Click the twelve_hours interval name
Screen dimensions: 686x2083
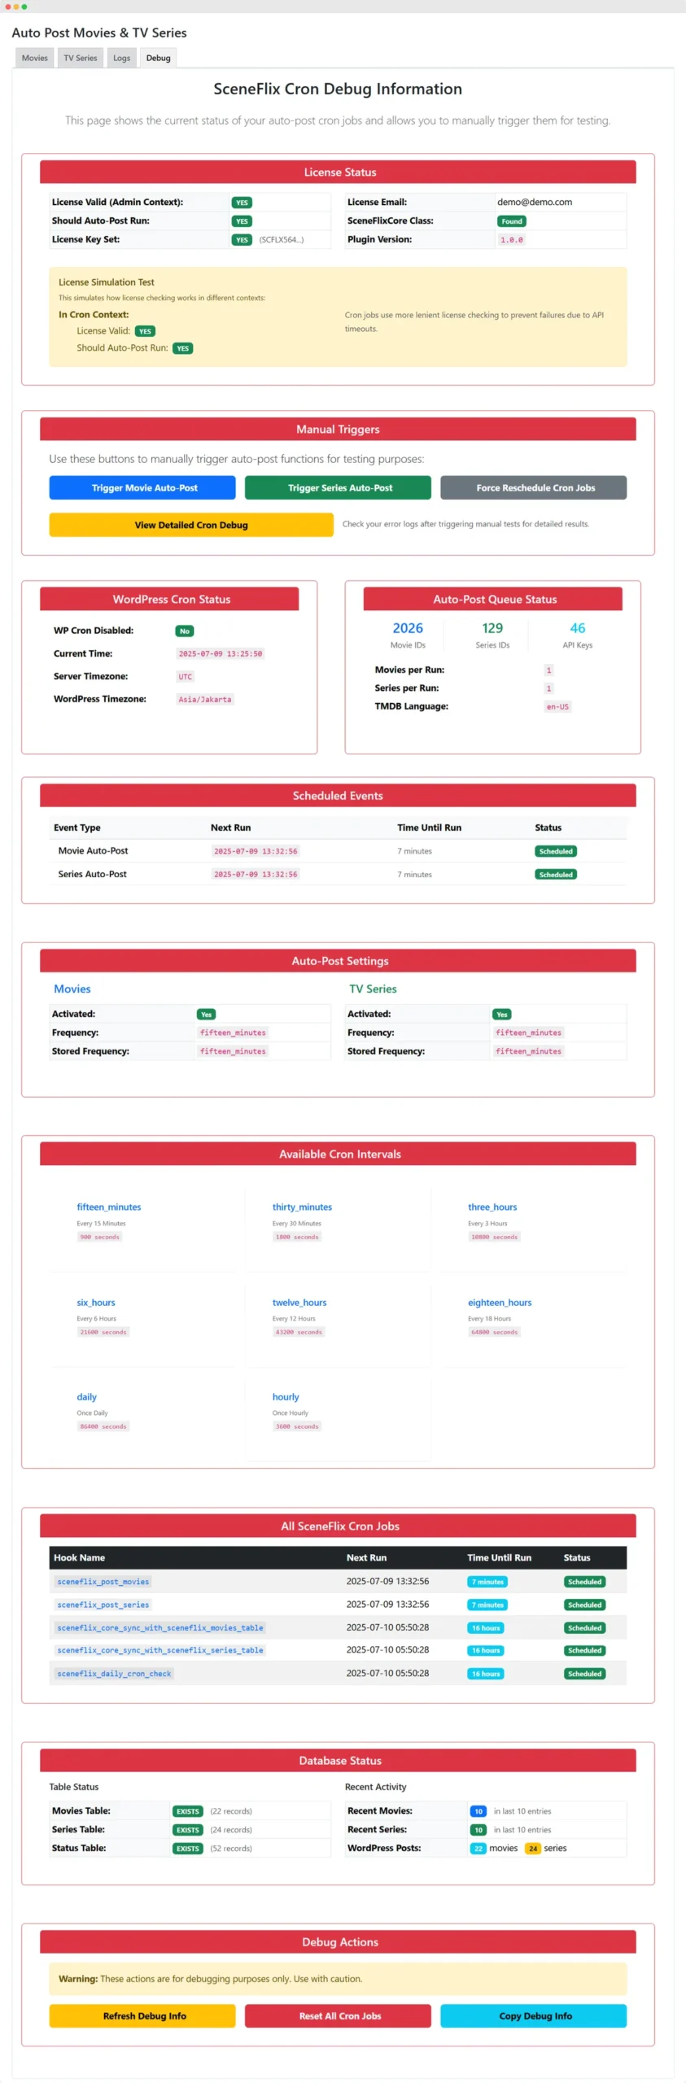pos(299,1302)
